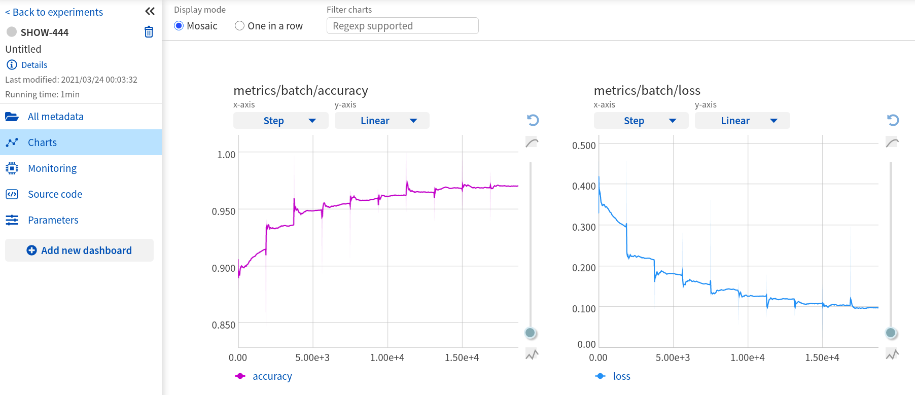
Task: Click the Details info icon
Action: (12, 65)
